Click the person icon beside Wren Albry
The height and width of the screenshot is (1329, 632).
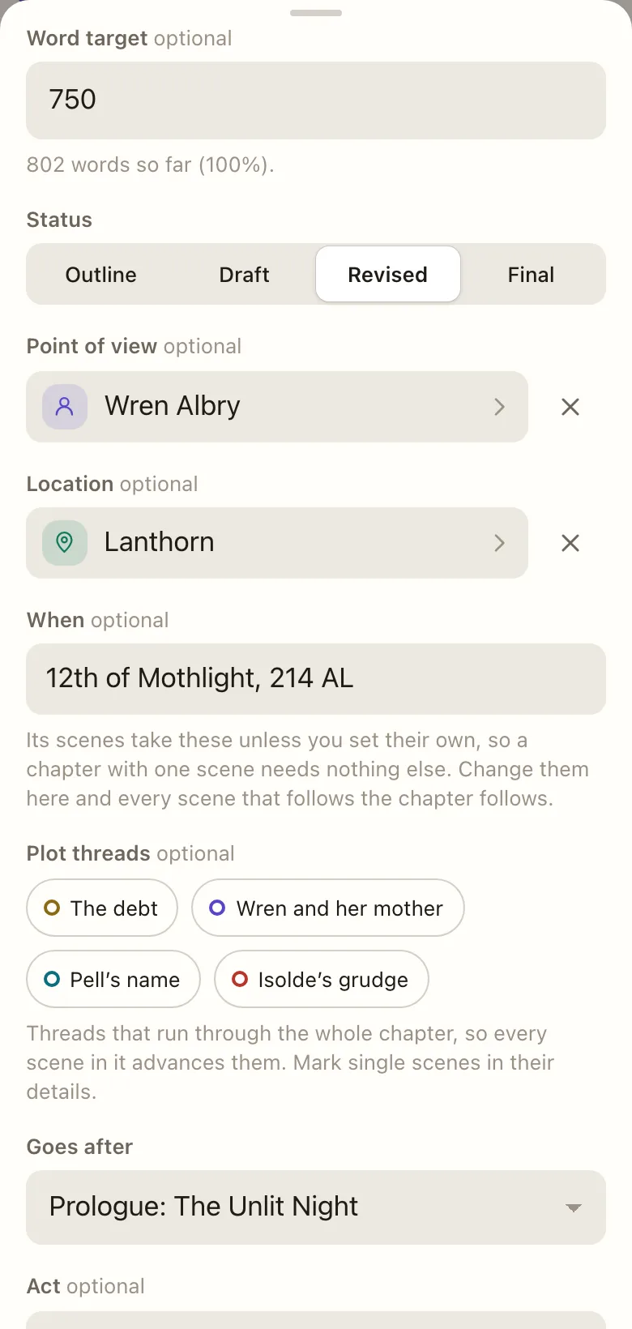pyautogui.click(x=65, y=407)
